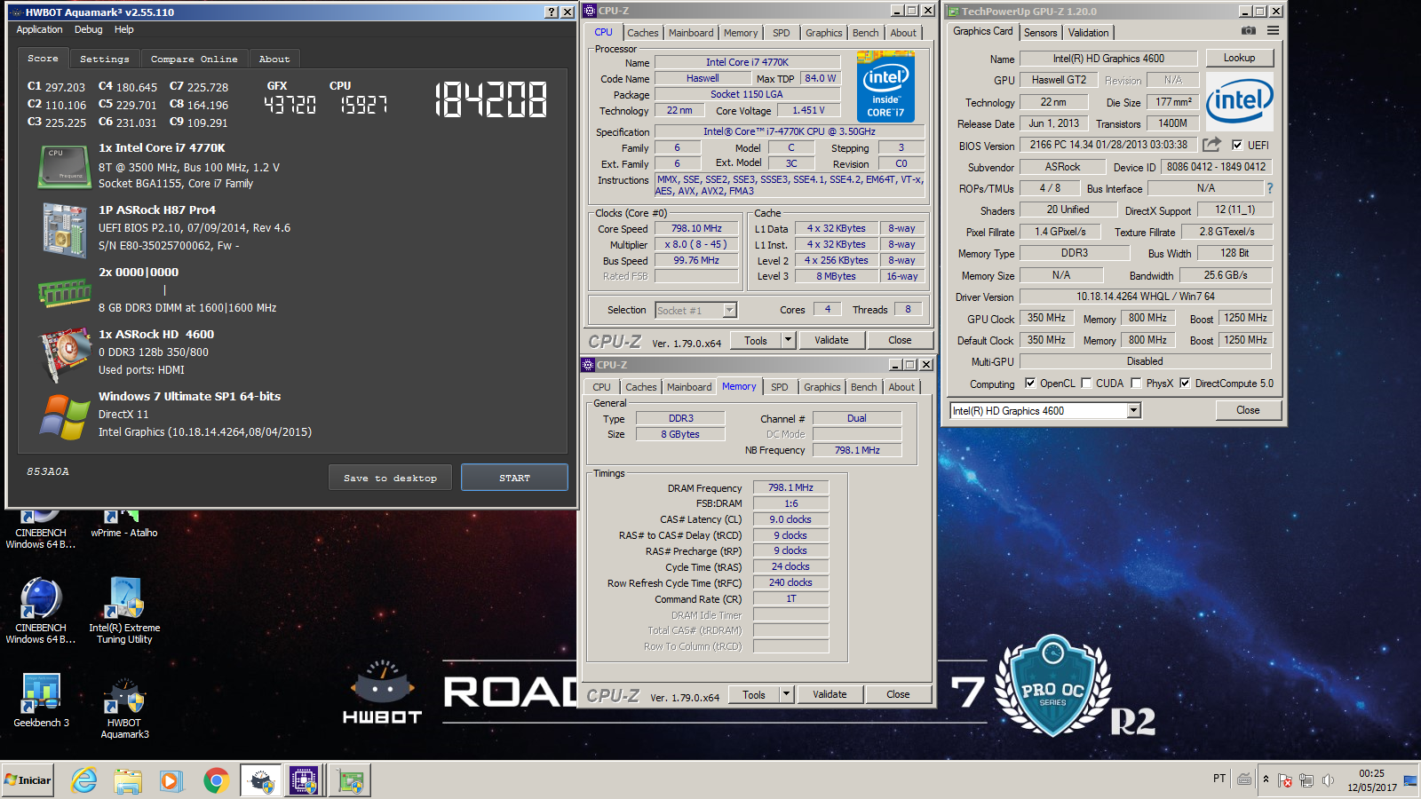The image size is (1421, 799).
Task: Click the Lookup button in GPU-Z
Action: 1239,58
